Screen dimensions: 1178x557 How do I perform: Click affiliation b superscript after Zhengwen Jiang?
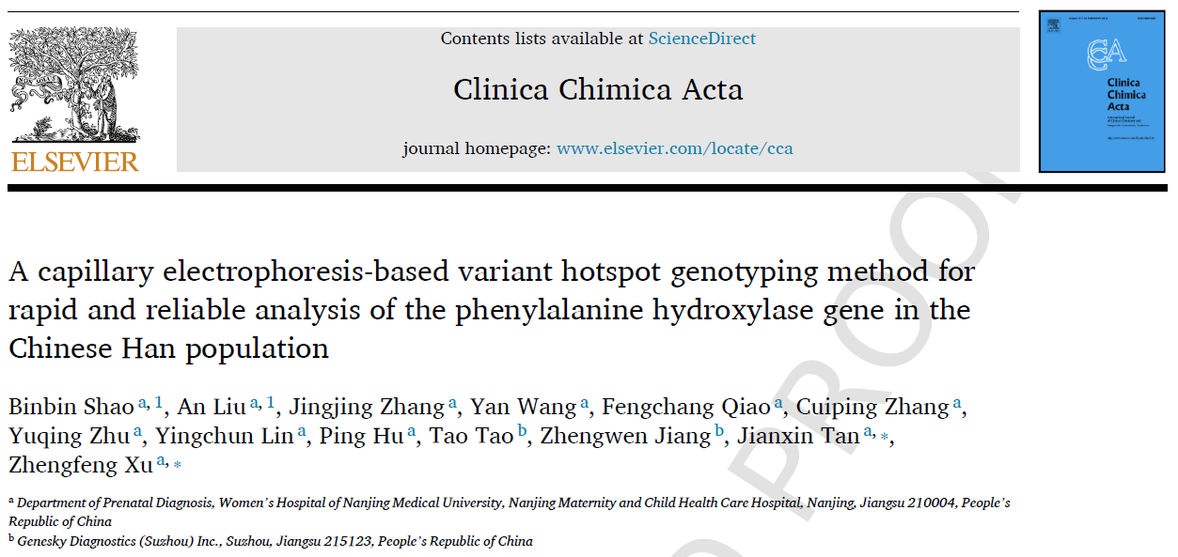pyautogui.click(x=719, y=432)
